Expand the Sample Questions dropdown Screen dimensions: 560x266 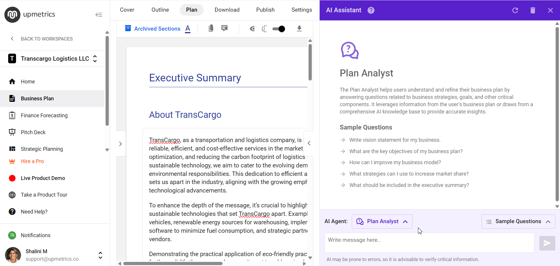coord(518,221)
